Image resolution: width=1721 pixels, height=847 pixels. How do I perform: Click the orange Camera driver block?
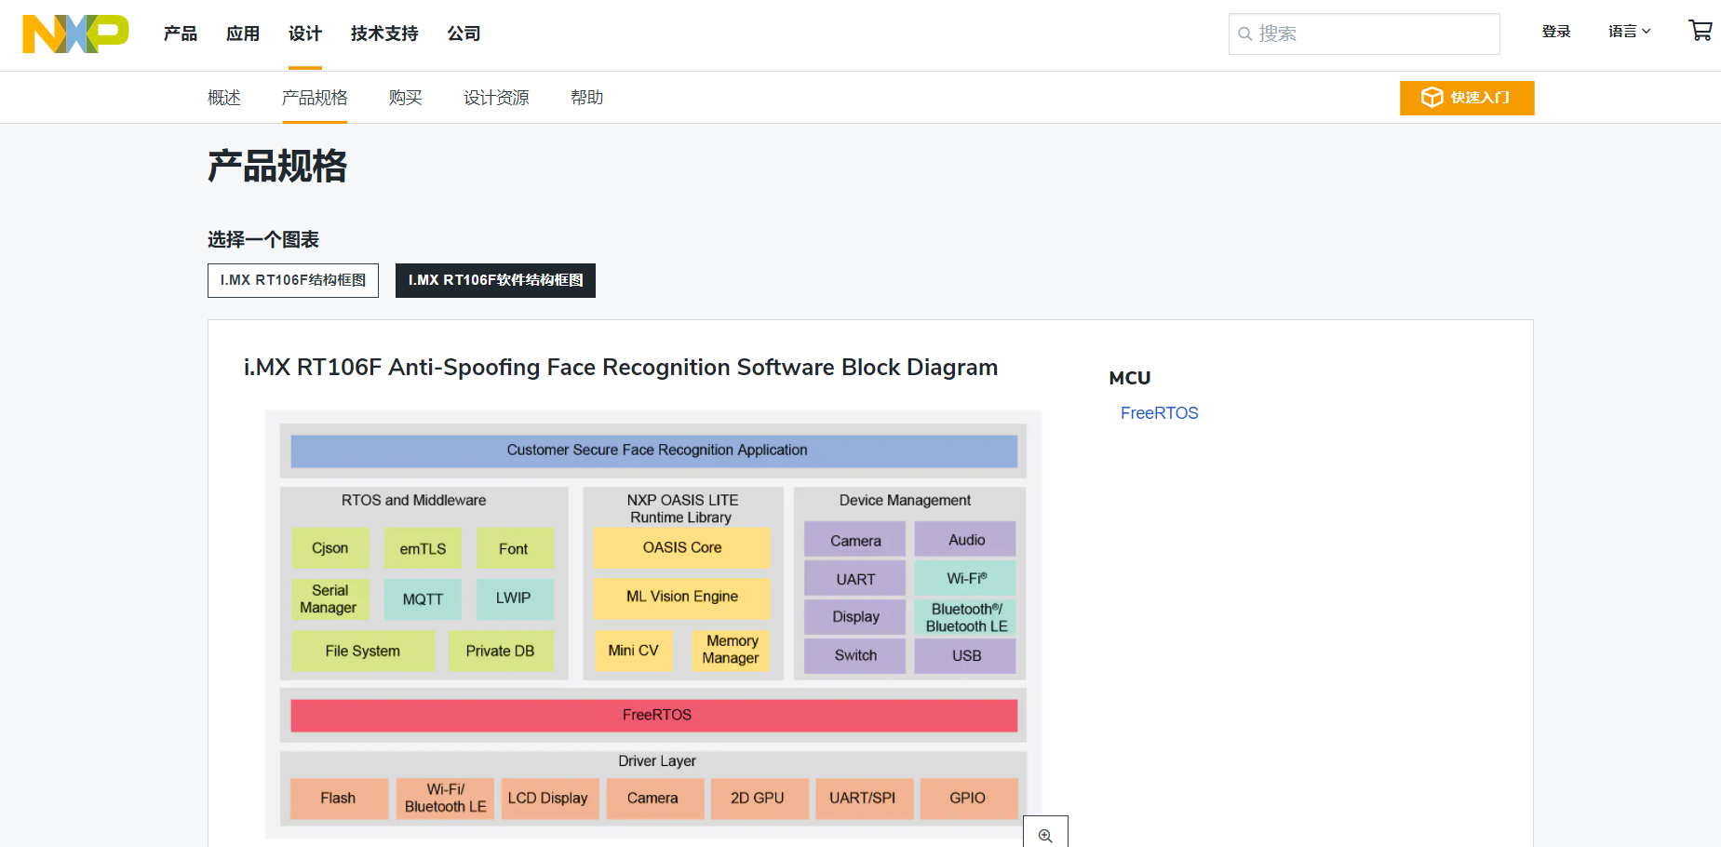(654, 799)
